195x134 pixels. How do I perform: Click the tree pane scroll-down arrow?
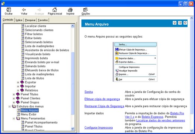point(73,129)
